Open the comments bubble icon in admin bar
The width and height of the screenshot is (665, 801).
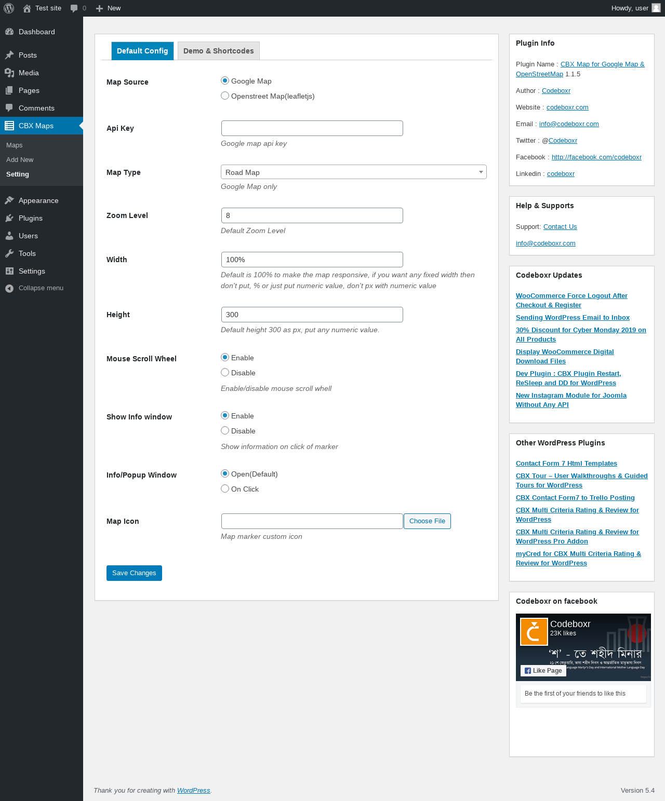[74, 8]
